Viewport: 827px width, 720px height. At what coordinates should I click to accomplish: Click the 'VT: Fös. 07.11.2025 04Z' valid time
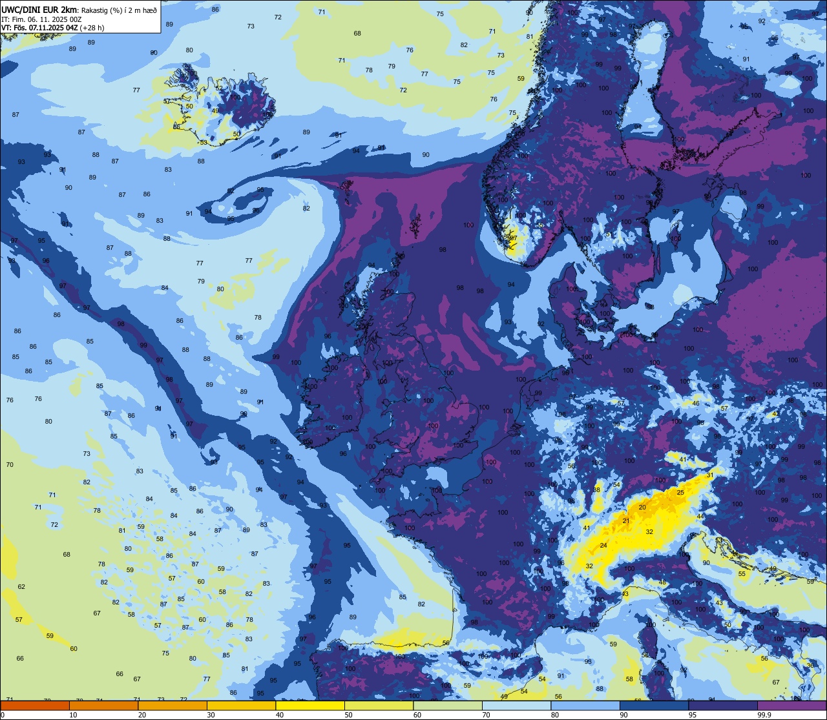pos(39,28)
